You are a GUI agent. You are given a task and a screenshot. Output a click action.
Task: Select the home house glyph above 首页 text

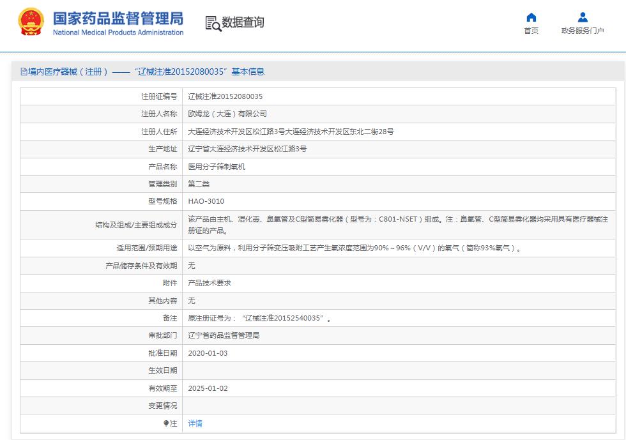(x=532, y=17)
